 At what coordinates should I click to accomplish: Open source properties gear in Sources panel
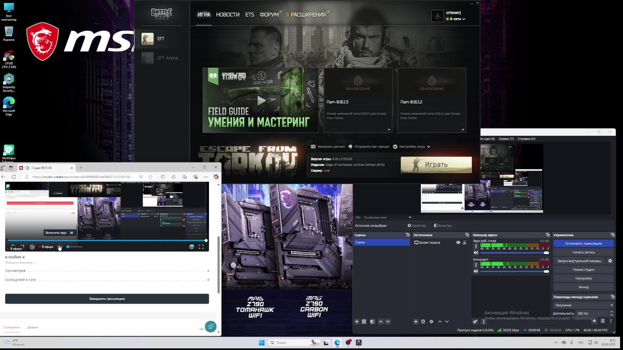click(x=431, y=321)
